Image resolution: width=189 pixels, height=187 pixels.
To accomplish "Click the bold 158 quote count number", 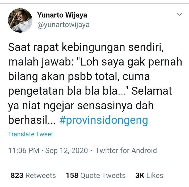I will [72, 175].
